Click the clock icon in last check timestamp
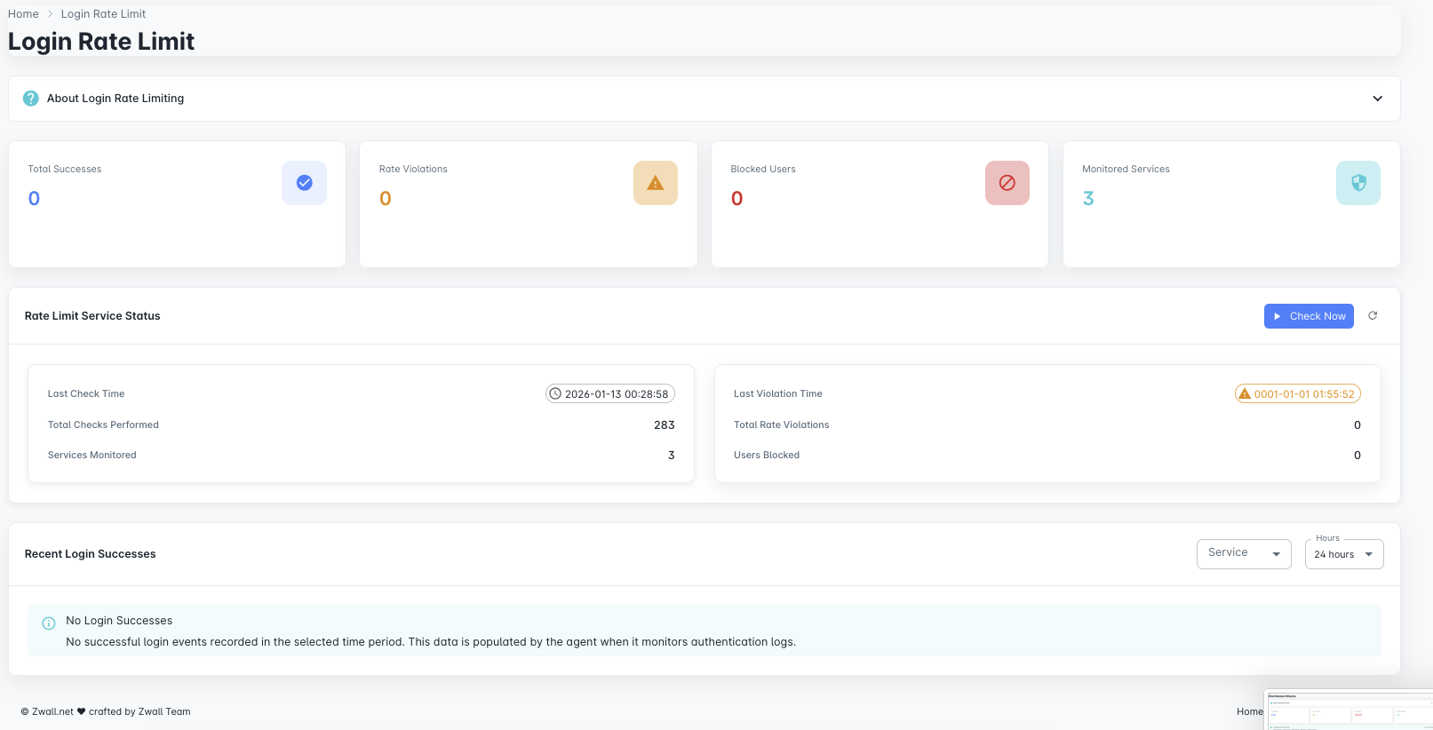 (555, 393)
